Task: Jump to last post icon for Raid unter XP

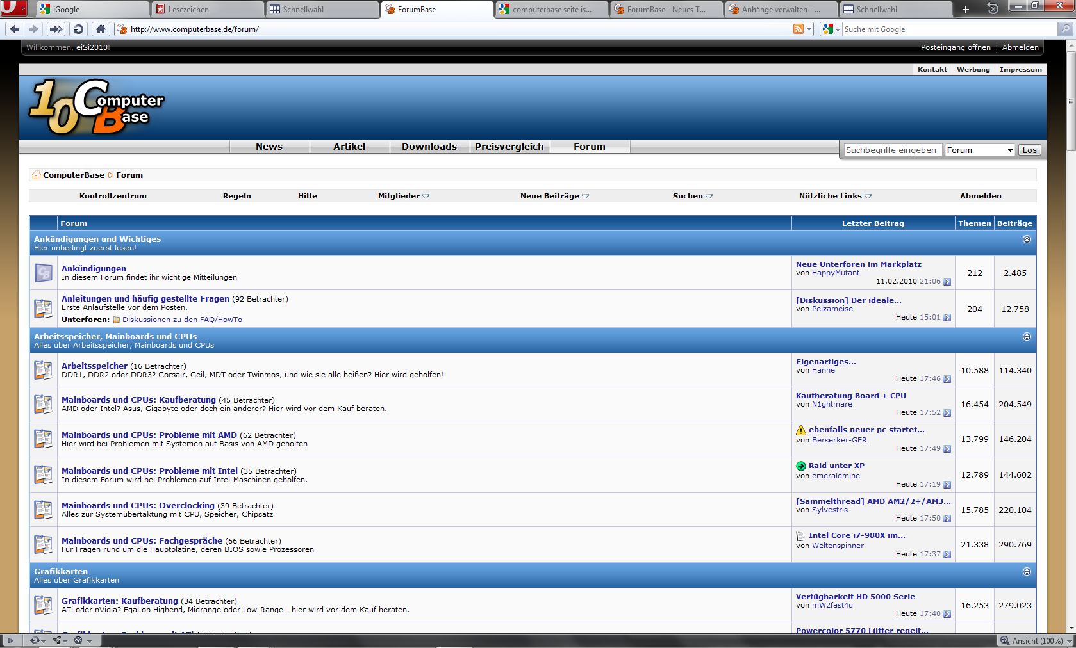Action: tap(947, 485)
